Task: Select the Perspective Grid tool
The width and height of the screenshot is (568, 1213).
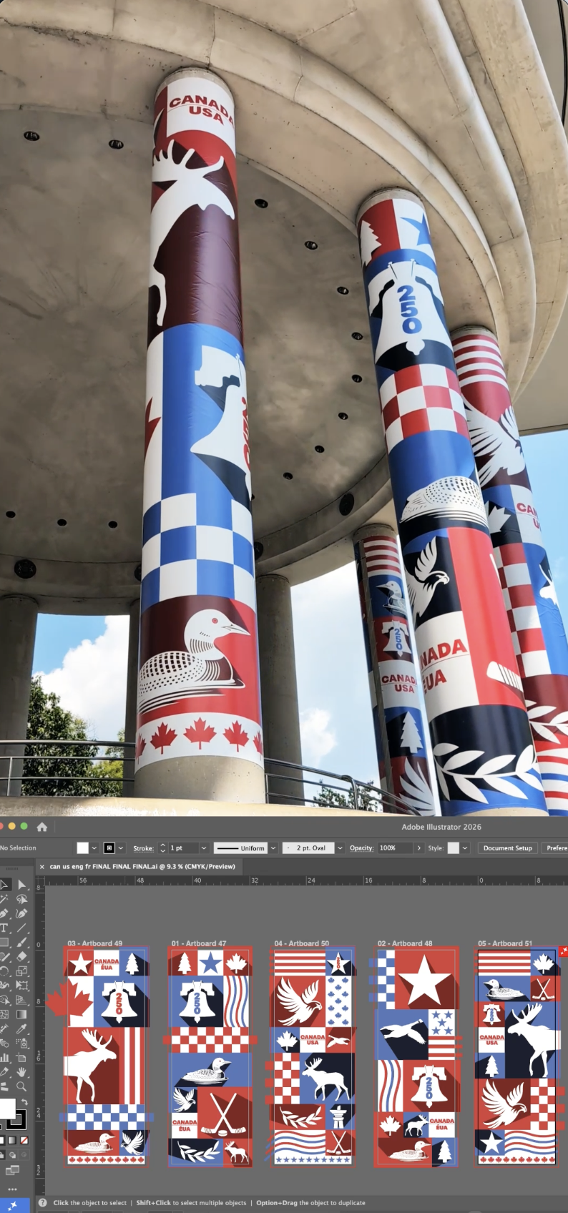Action: pos(21,999)
